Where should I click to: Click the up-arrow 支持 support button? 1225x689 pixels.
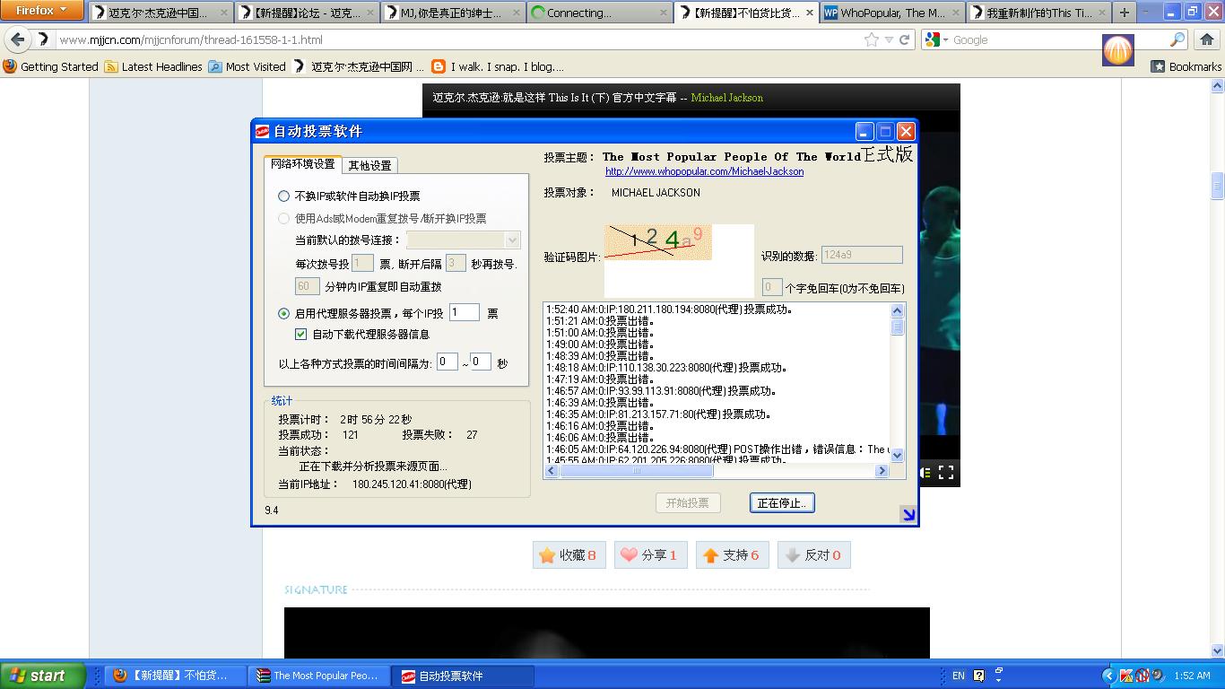click(731, 555)
